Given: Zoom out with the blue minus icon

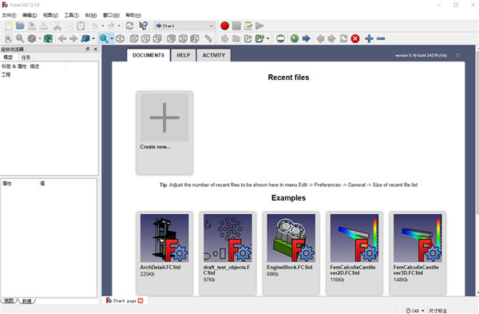Looking at the screenshot, I should point(381,38).
